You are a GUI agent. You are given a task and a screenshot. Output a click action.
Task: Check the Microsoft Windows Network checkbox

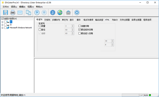[5, 28]
